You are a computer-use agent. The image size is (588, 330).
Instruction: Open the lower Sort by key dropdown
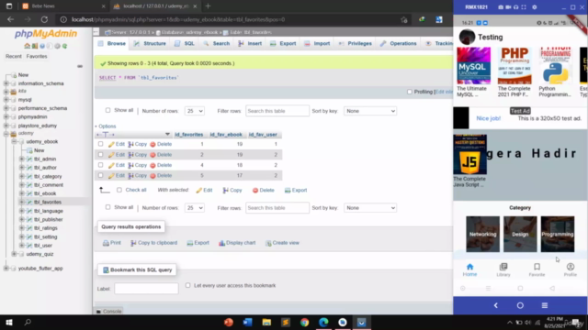[x=370, y=208]
